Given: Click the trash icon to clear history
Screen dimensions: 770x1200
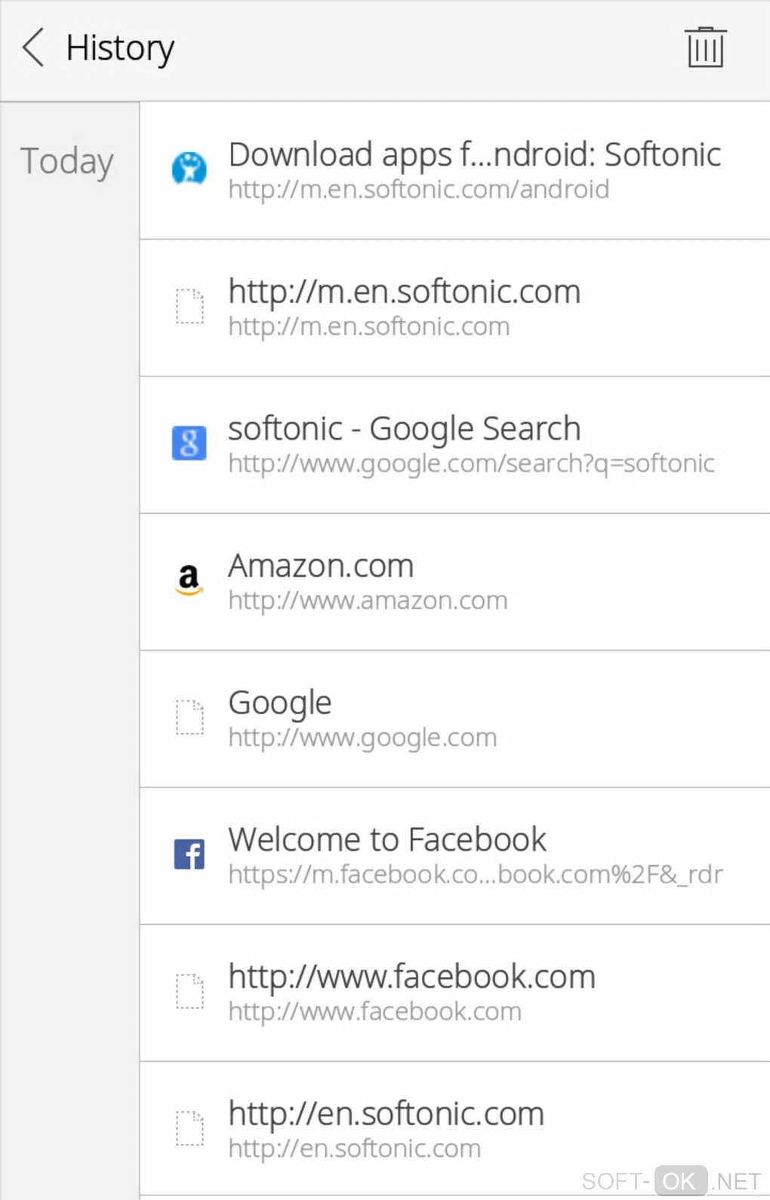Looking at the screenshot, I should tap(705, 48).
